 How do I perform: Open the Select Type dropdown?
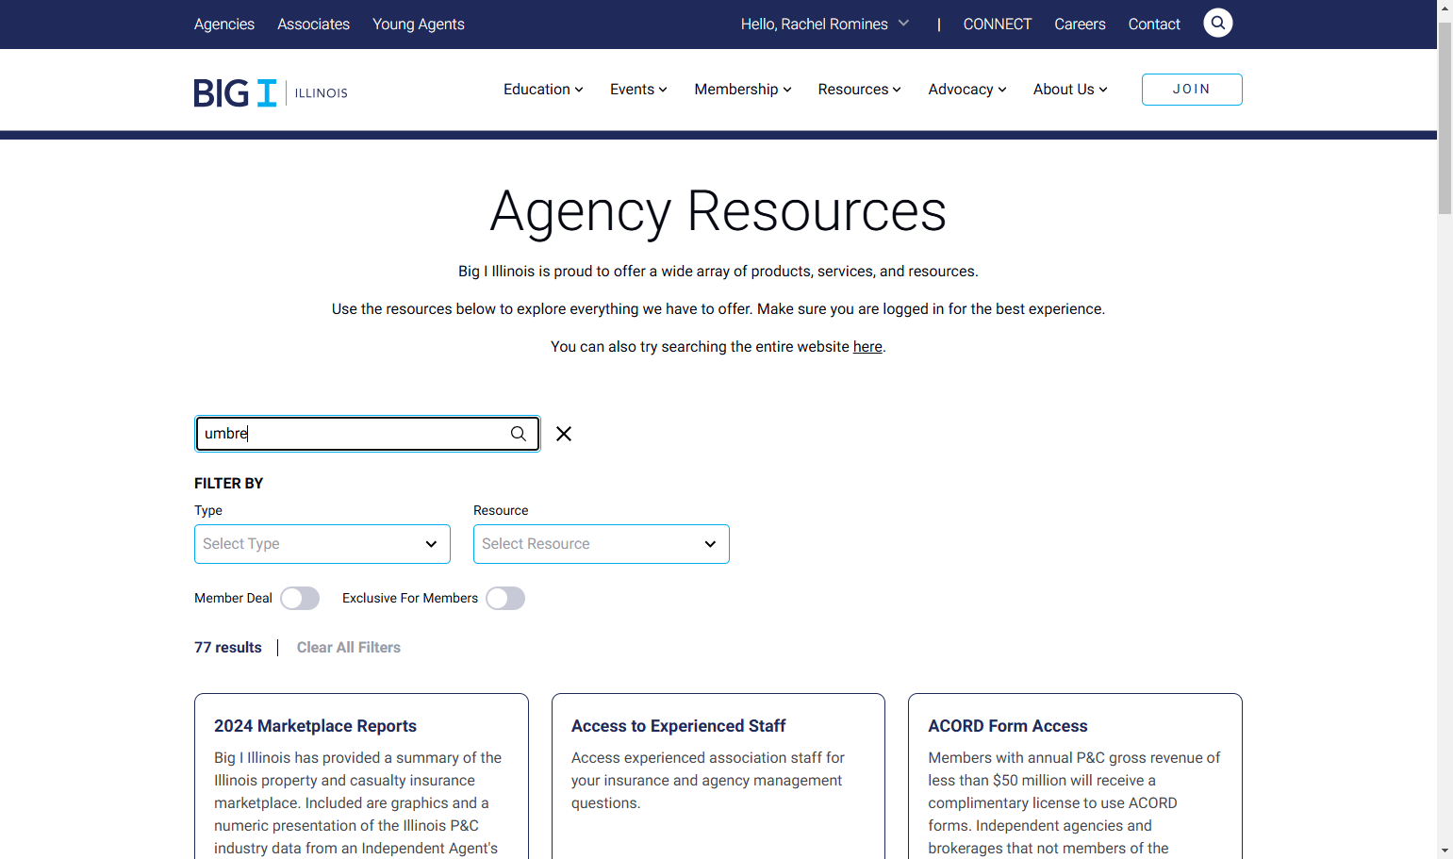pyautogui.click(x=322, y=544)
